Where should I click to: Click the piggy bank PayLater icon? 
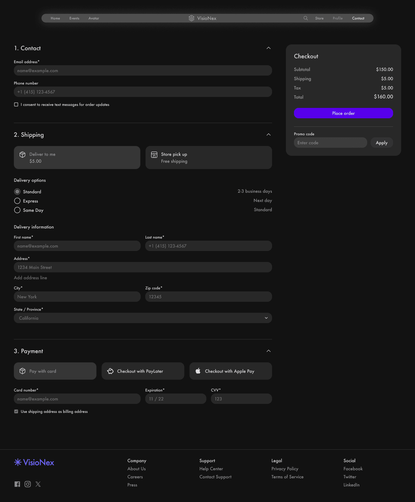pyautogui.click(x=110, y=371)
